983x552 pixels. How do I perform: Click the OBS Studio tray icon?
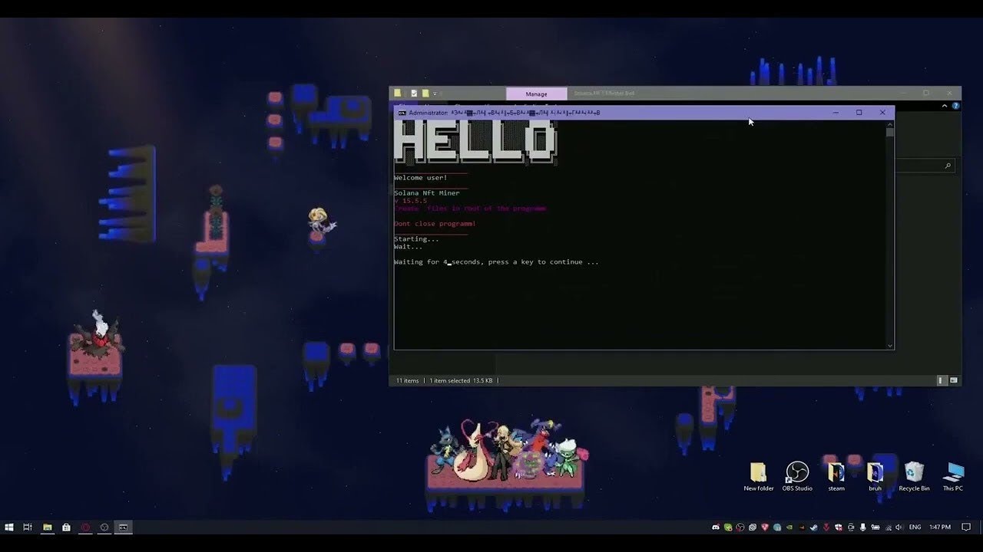[x=740, y=527]
